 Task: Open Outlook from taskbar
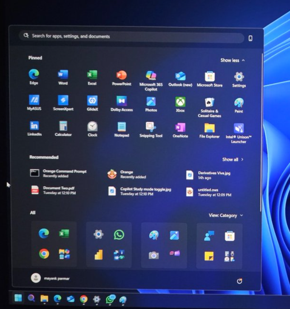[x=71, y=299]
